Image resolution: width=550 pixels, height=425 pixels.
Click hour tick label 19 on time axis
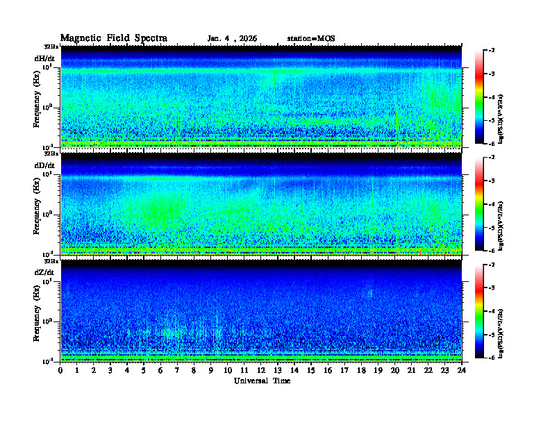[x=378, y=370]
